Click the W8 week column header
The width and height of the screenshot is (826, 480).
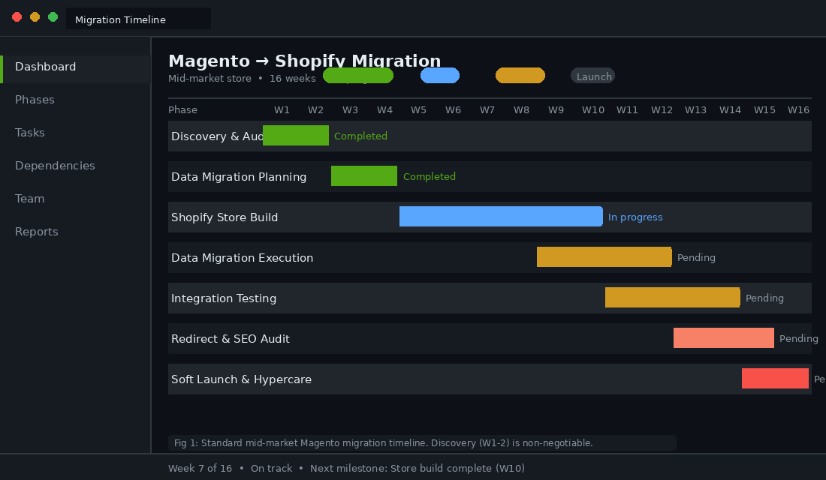(x=522, y=110)
